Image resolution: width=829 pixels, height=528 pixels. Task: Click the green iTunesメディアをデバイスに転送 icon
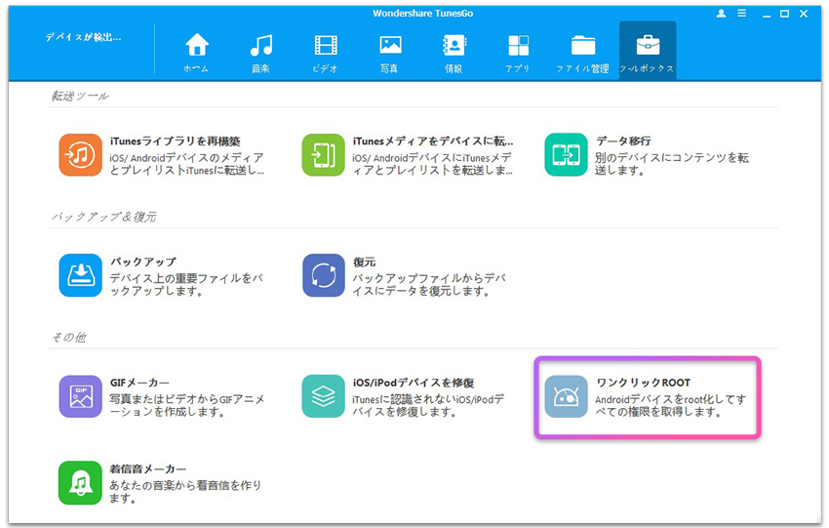pos(323,155)
